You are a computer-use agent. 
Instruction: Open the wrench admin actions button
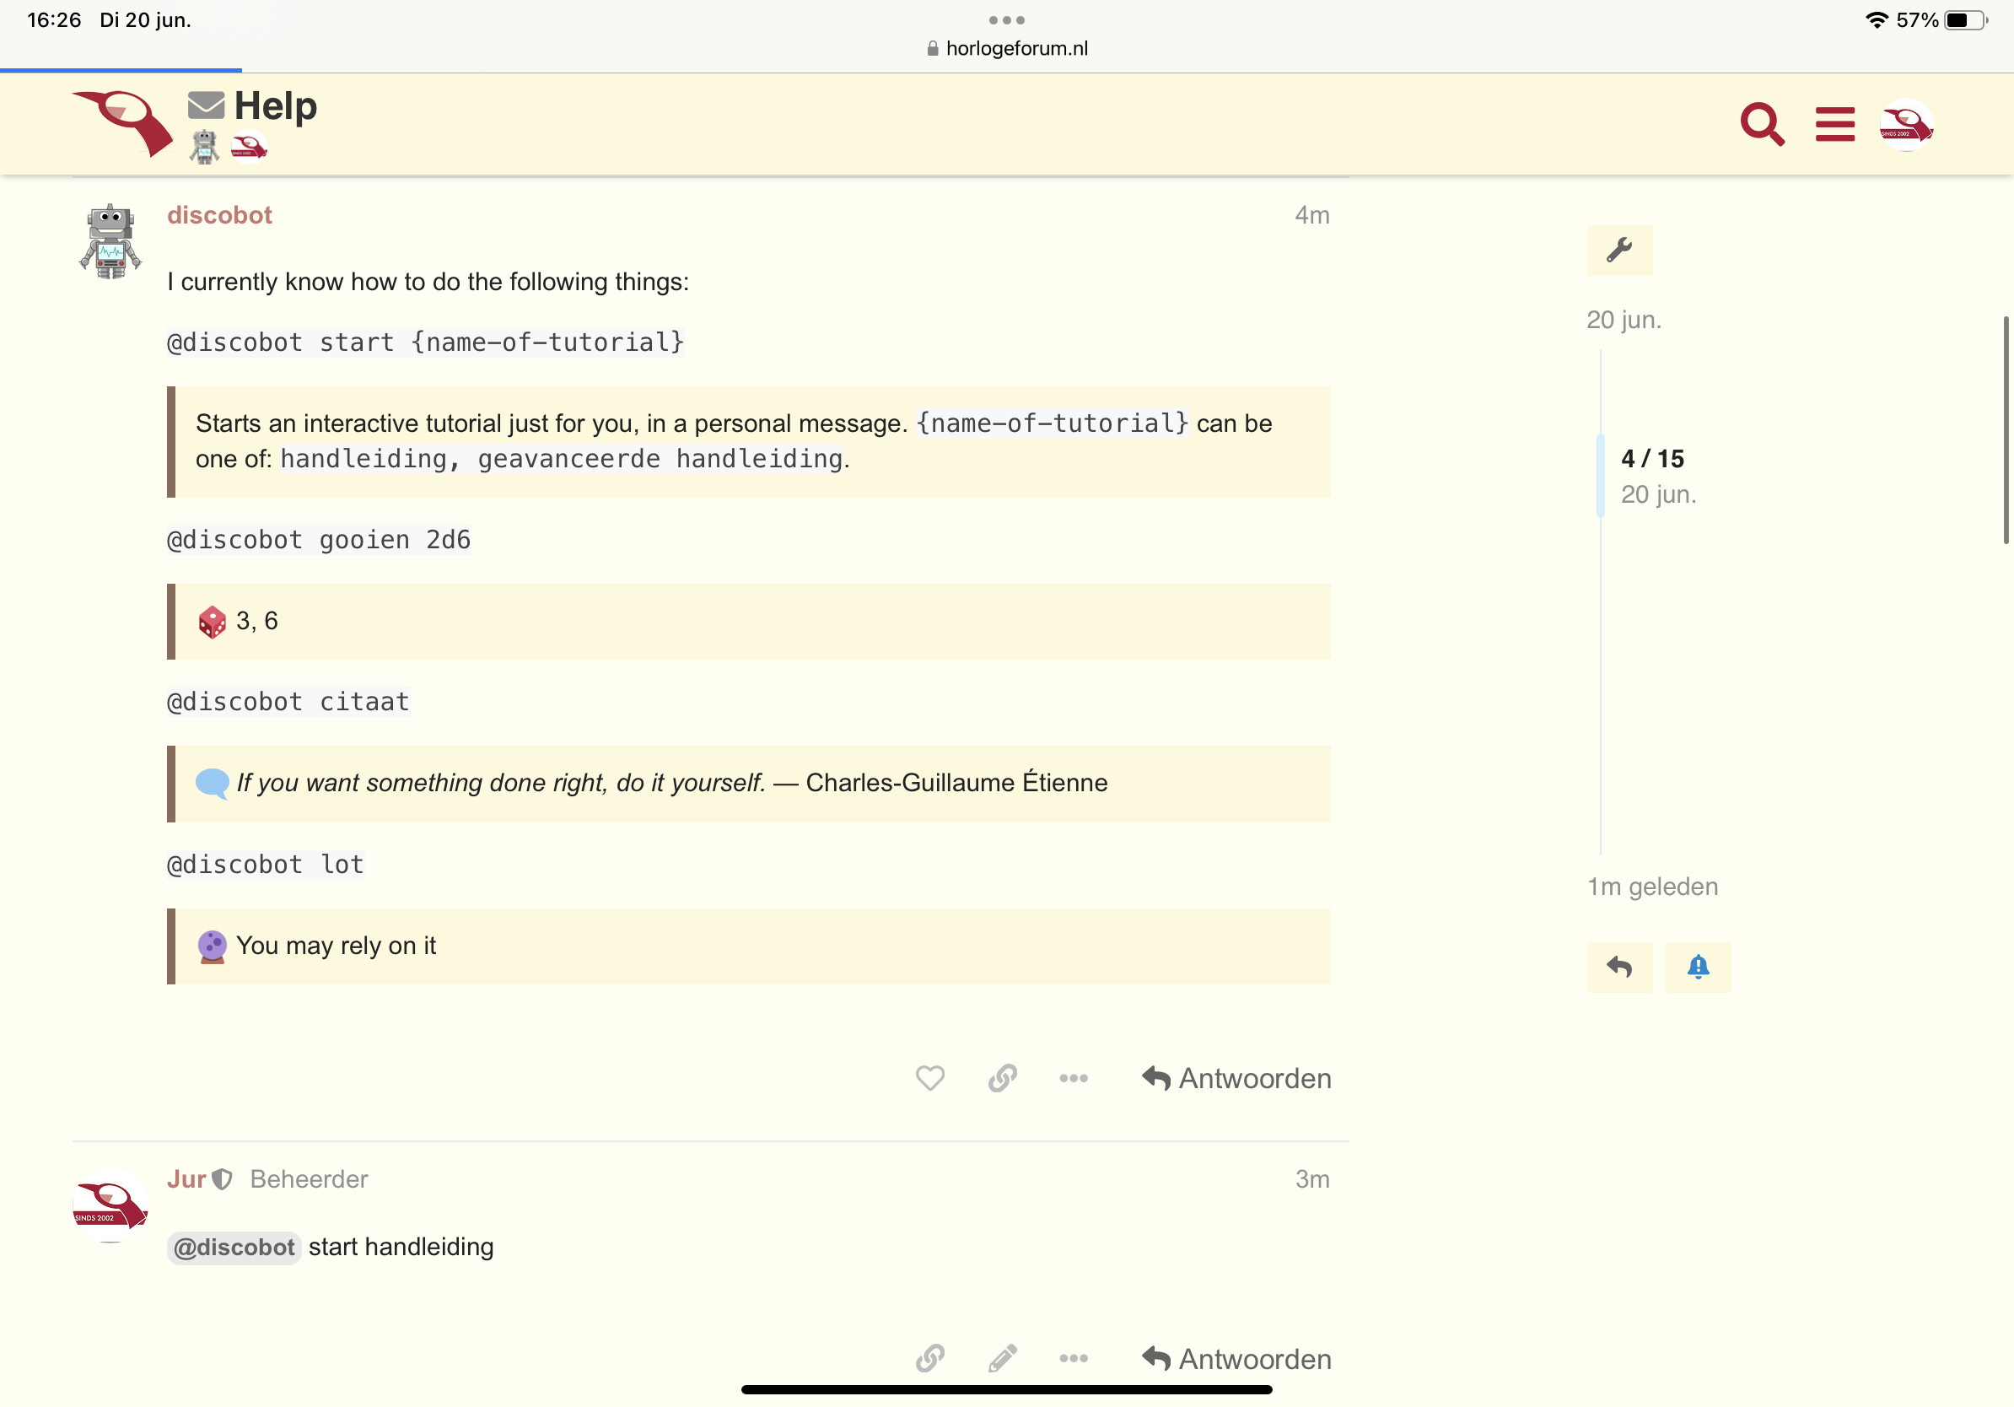tap(1618, 250)
